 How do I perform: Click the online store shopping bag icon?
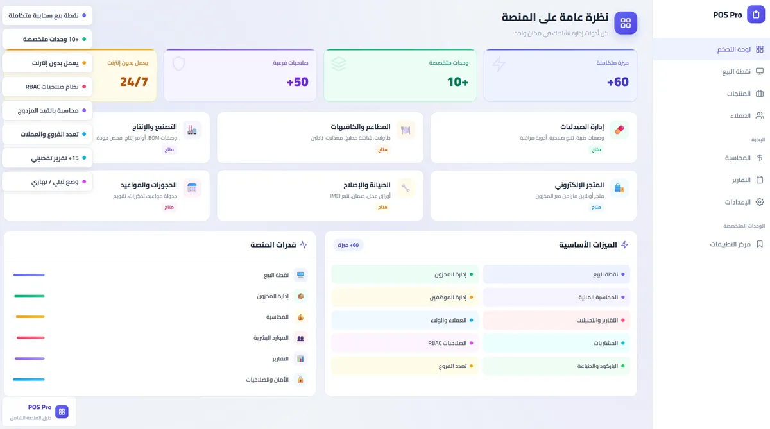[x=619, y=188]
